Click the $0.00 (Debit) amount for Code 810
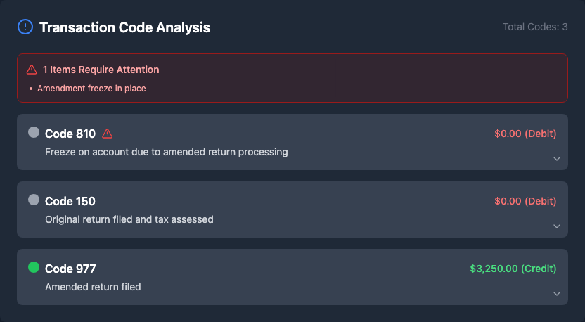This screenshot has height=322, width=585. [525, 134]
